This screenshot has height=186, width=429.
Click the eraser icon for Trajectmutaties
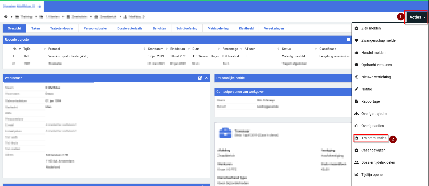point(357,138)
